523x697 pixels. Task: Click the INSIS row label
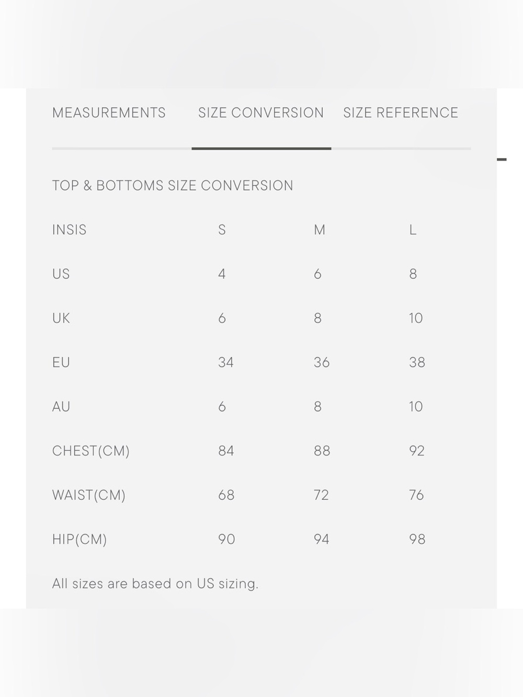[69, 230]
